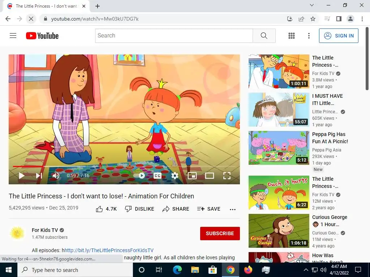The height and width of the screenshot is (277, 370).
Task: Open Cortana circle on taskbar
Action: point(142,270)
